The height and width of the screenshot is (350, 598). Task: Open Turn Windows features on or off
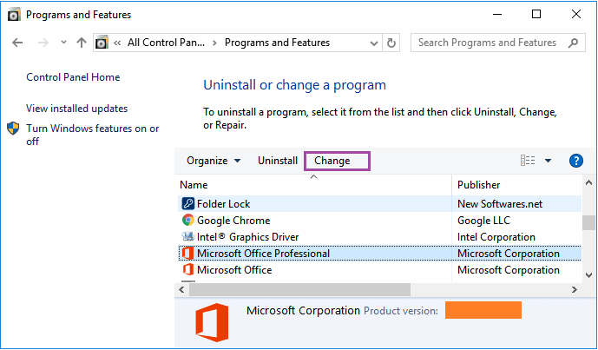(x=92, y=135)
